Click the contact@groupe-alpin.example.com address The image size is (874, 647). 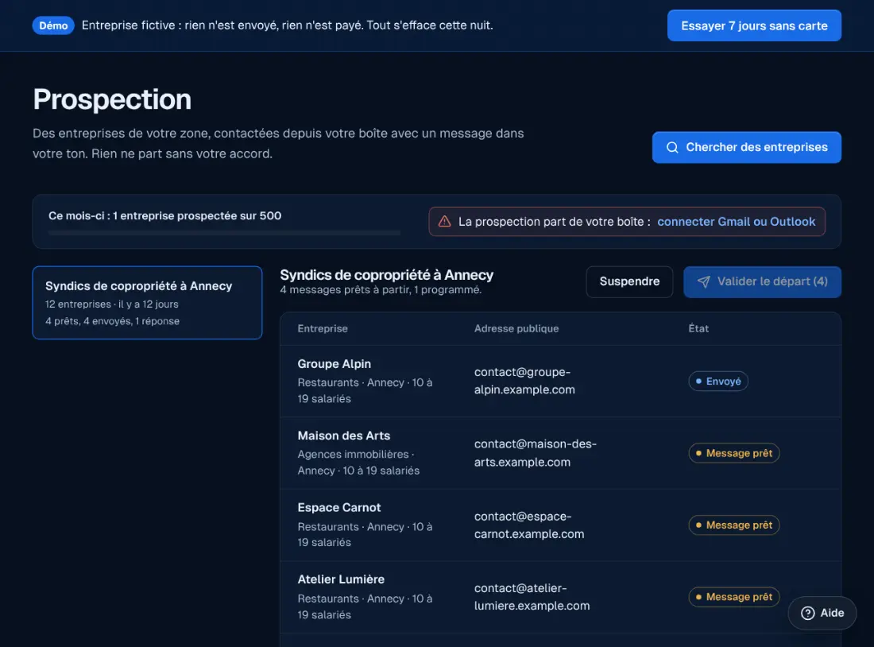pyautogui.click(x=524, y=381)
